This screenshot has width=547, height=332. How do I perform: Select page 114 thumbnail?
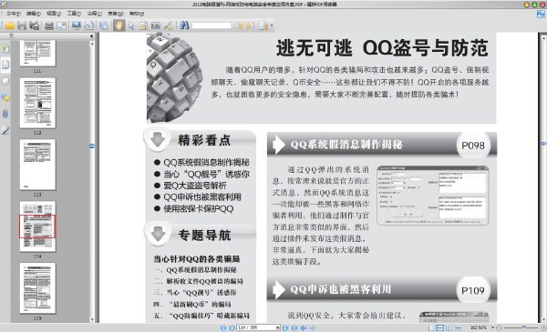click(37, 226)
